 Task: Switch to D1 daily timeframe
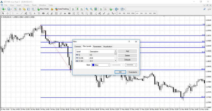(146, 13)
